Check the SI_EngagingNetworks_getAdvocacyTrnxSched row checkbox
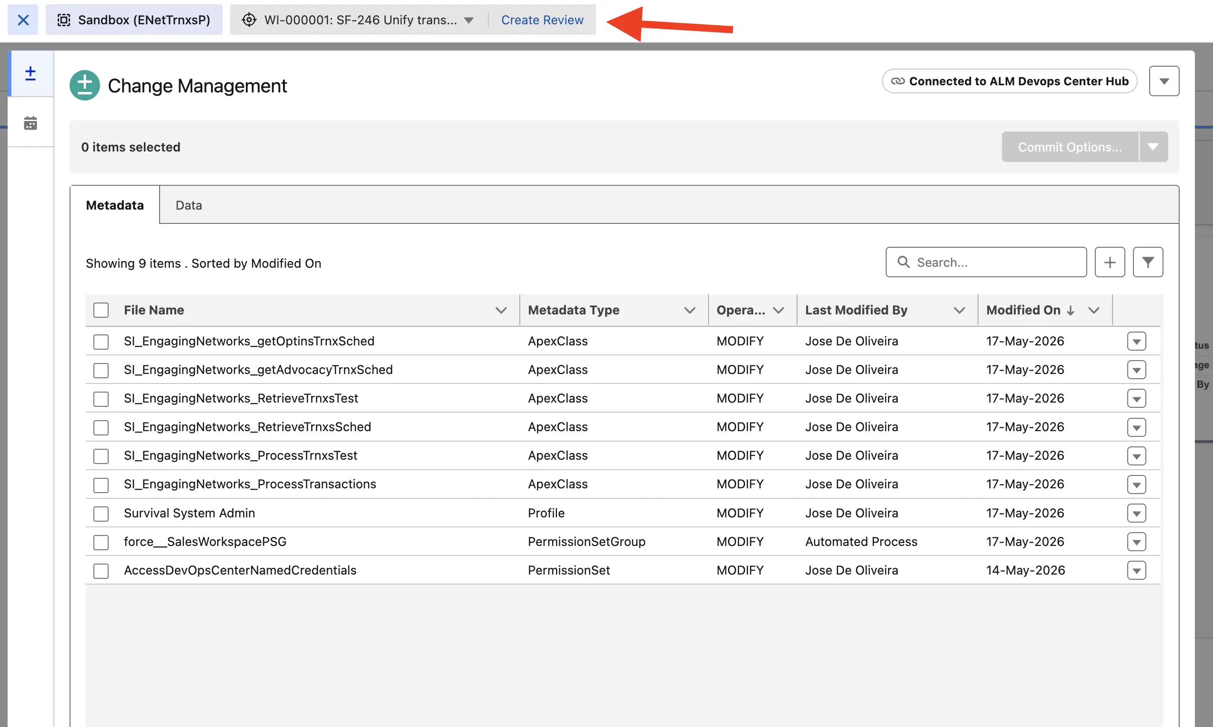The height and width of the screenshot is (727, 1213). 101,370
